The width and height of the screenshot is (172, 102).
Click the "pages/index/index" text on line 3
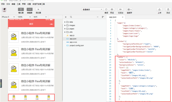tap(132, 25)
